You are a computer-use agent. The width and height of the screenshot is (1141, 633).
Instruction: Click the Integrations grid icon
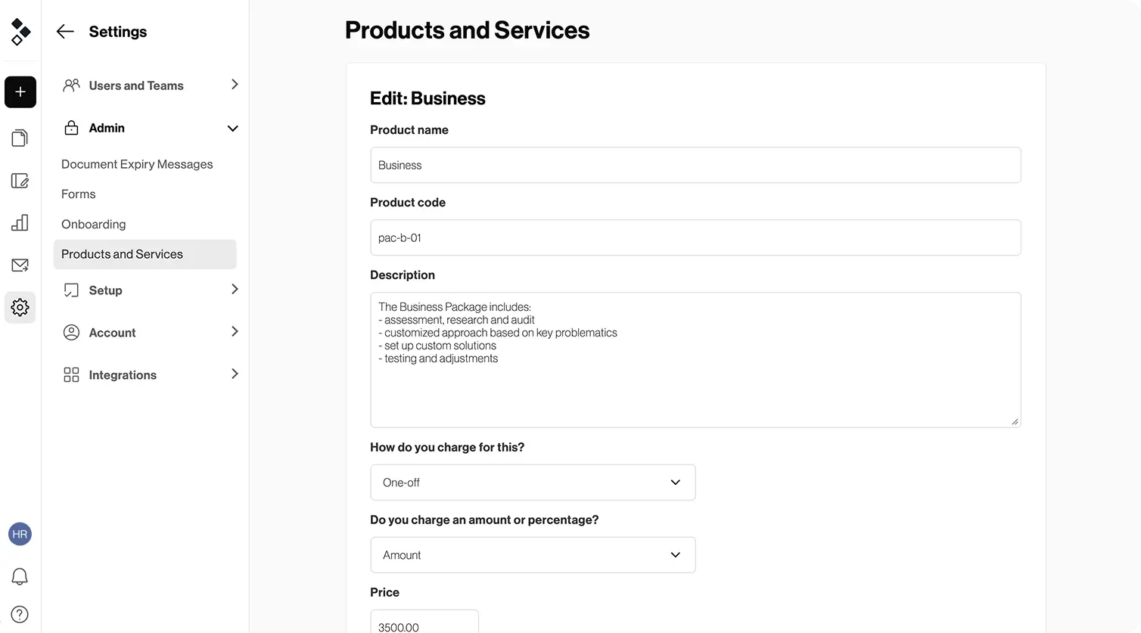70,374
